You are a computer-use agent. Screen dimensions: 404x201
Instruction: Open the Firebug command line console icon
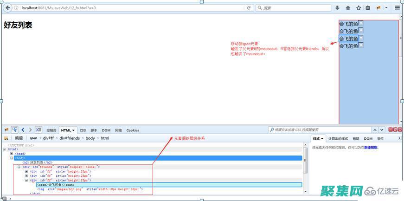click(38, 130)
